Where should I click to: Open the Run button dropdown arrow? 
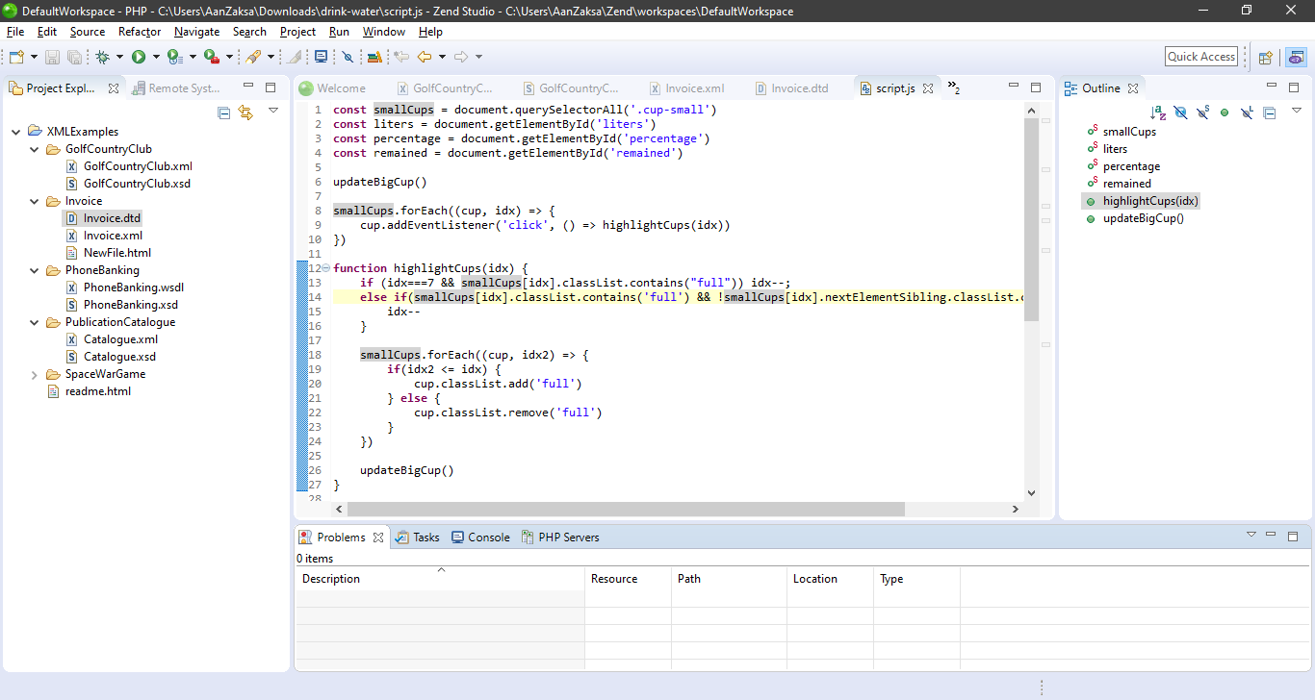point(156,58)
